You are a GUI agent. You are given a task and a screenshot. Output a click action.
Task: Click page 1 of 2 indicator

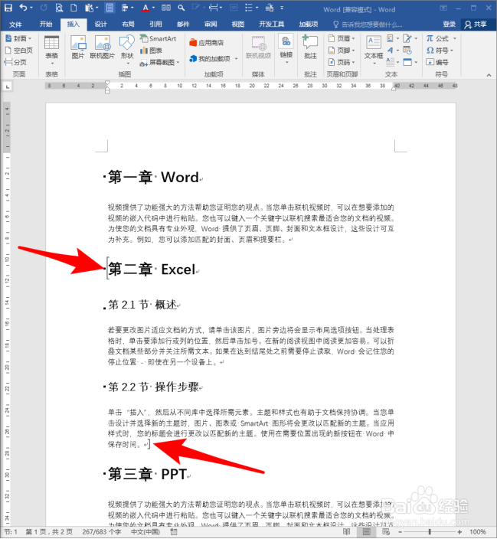click(x=49, y=532)
